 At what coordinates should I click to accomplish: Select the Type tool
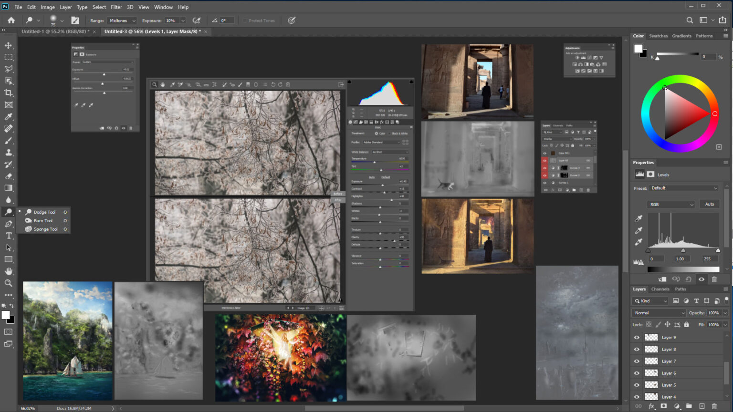click(x=8, y=236)
